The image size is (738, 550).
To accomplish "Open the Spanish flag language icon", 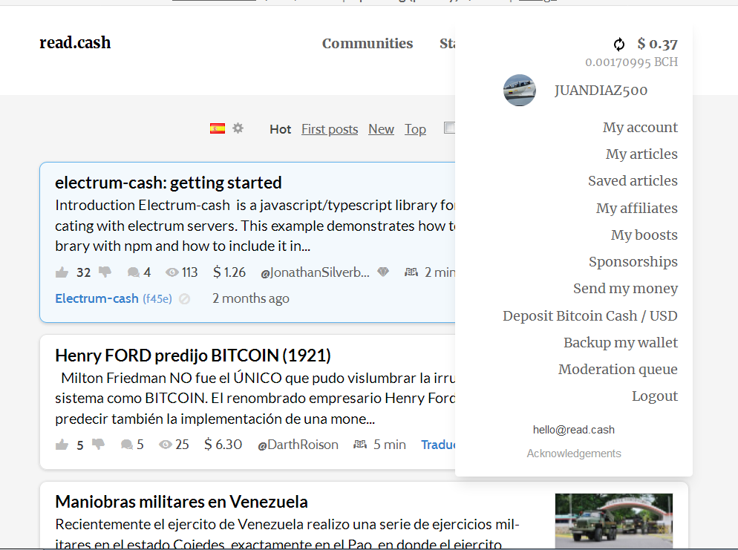I will 218,128.
